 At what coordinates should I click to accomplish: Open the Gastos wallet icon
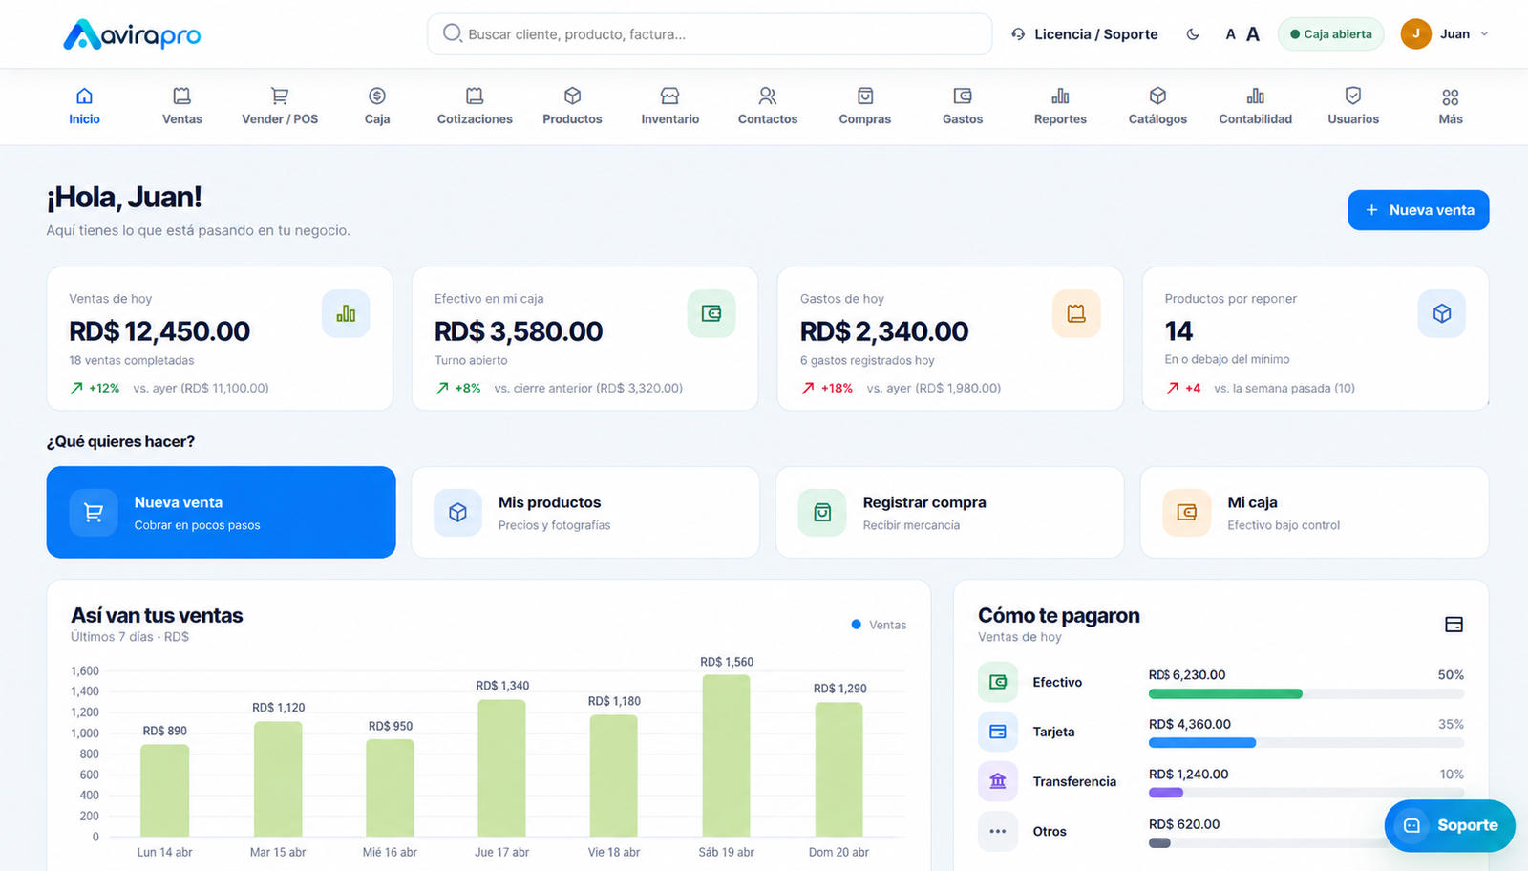tap(963, 96)
